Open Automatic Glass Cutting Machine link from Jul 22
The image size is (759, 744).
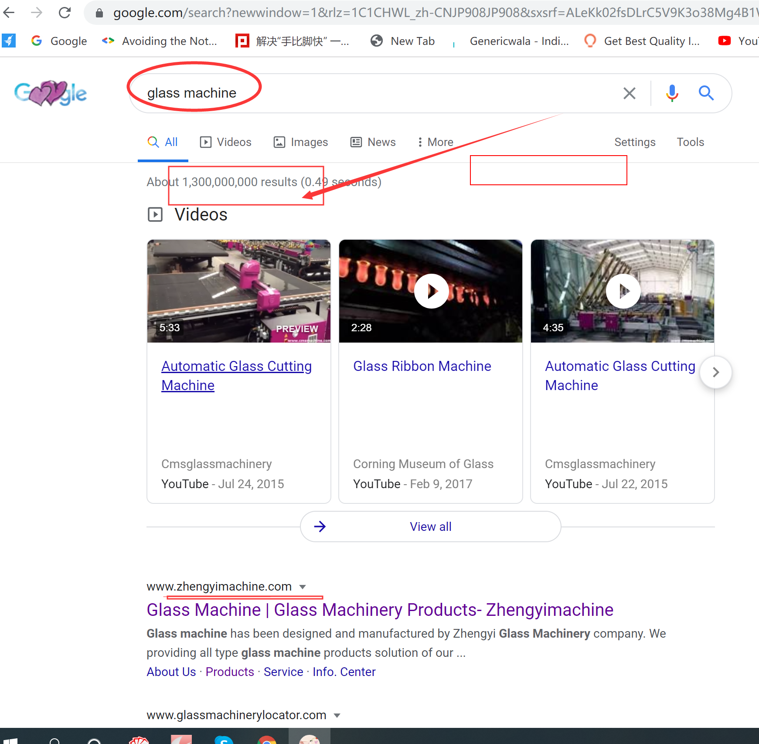pos(620,376)
